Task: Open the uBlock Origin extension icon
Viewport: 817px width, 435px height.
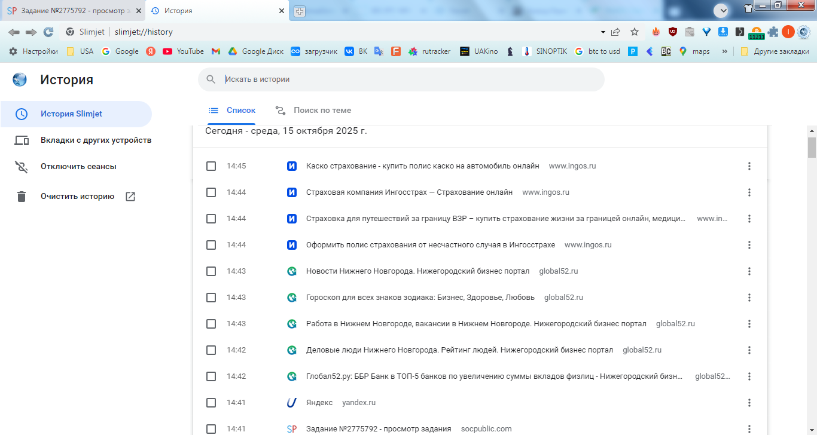Action: pos(673,32)
